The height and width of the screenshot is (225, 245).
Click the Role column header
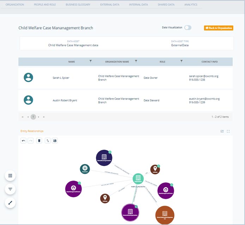click(x=163, y=62)
